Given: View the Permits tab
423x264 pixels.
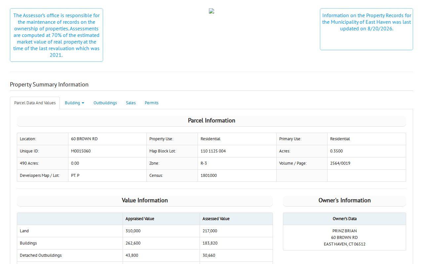Looking at the screenshot, I should tap(152, 103).
